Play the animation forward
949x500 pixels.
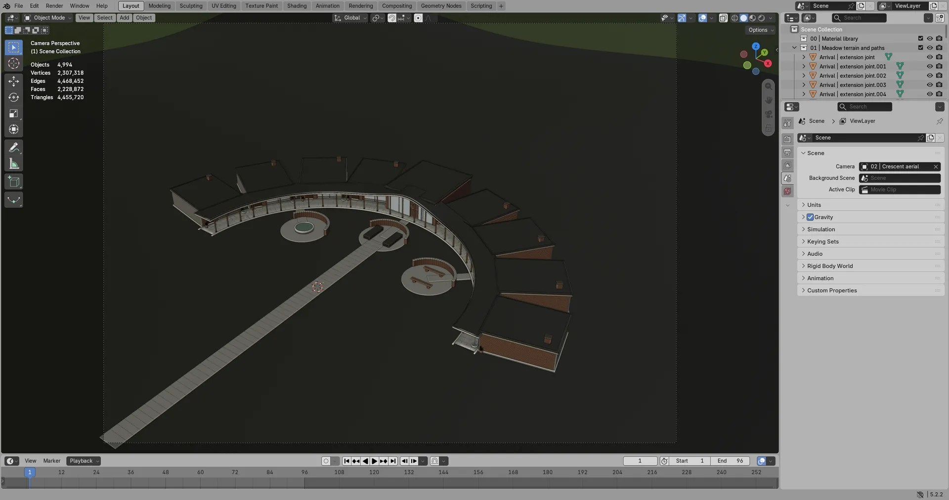(374, 461)
